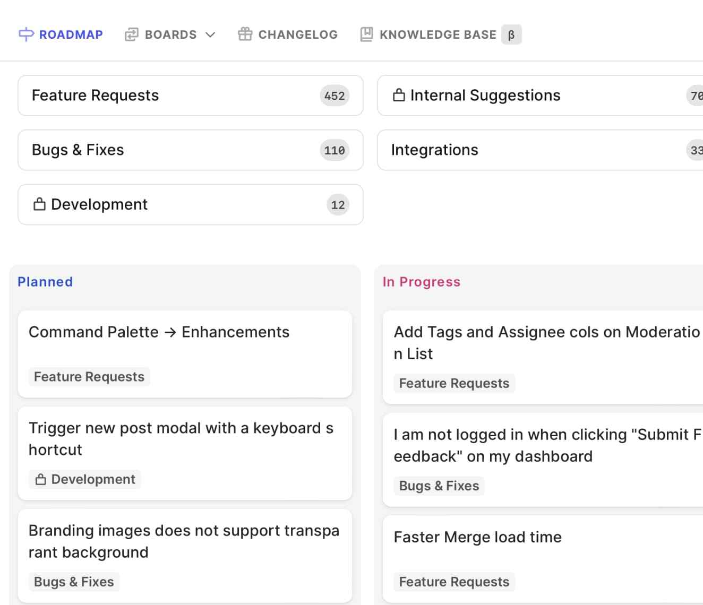
Task: Click the Roadmap signpost icon
Action: [25, 34]
